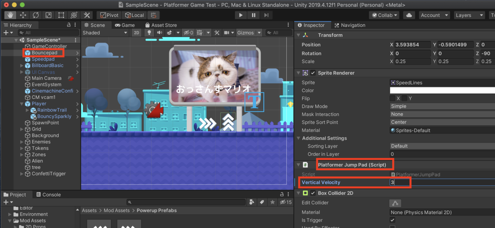Toggle scene lighting bulb icon
This screenshot has height=228, width=495.
tap(150, 33)
